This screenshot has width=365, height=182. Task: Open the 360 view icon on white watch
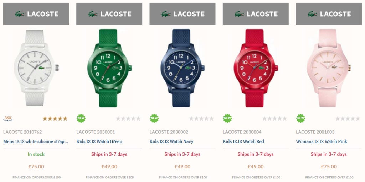(x=8, y=118)
